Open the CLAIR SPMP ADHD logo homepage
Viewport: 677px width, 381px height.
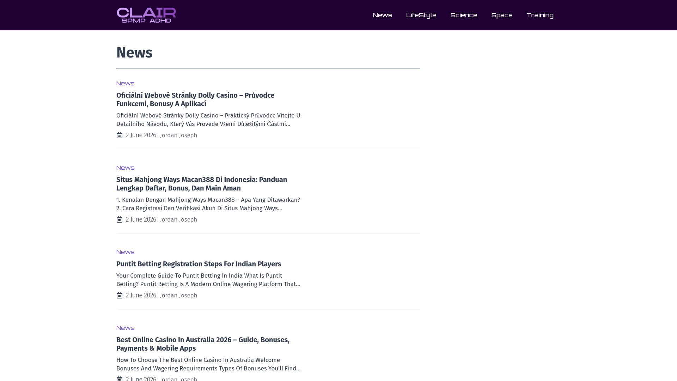coord(146,15)
